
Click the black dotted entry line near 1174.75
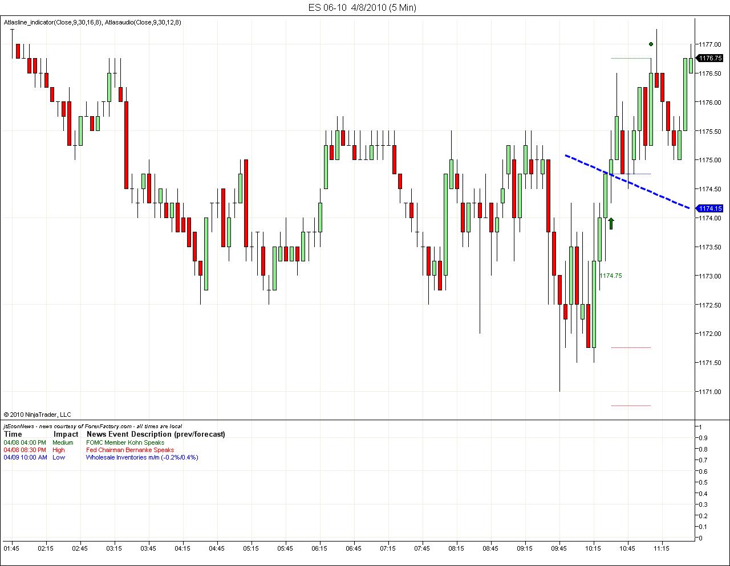(x=631, y=174)
